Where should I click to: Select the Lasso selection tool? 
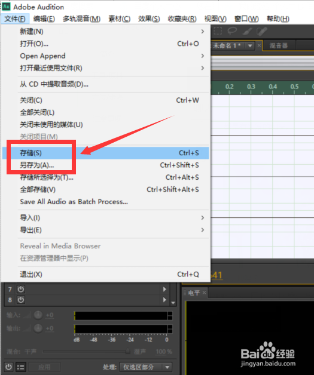pyautogui.click(x=232, y=31)
